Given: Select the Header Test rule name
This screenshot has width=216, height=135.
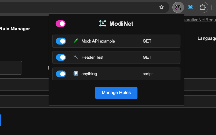Looking at the screenshot, I should click(92, 57).
